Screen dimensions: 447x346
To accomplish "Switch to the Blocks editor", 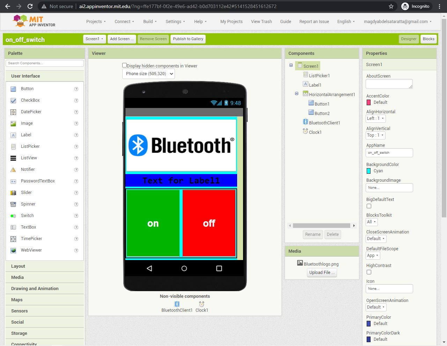I will 428,39.
